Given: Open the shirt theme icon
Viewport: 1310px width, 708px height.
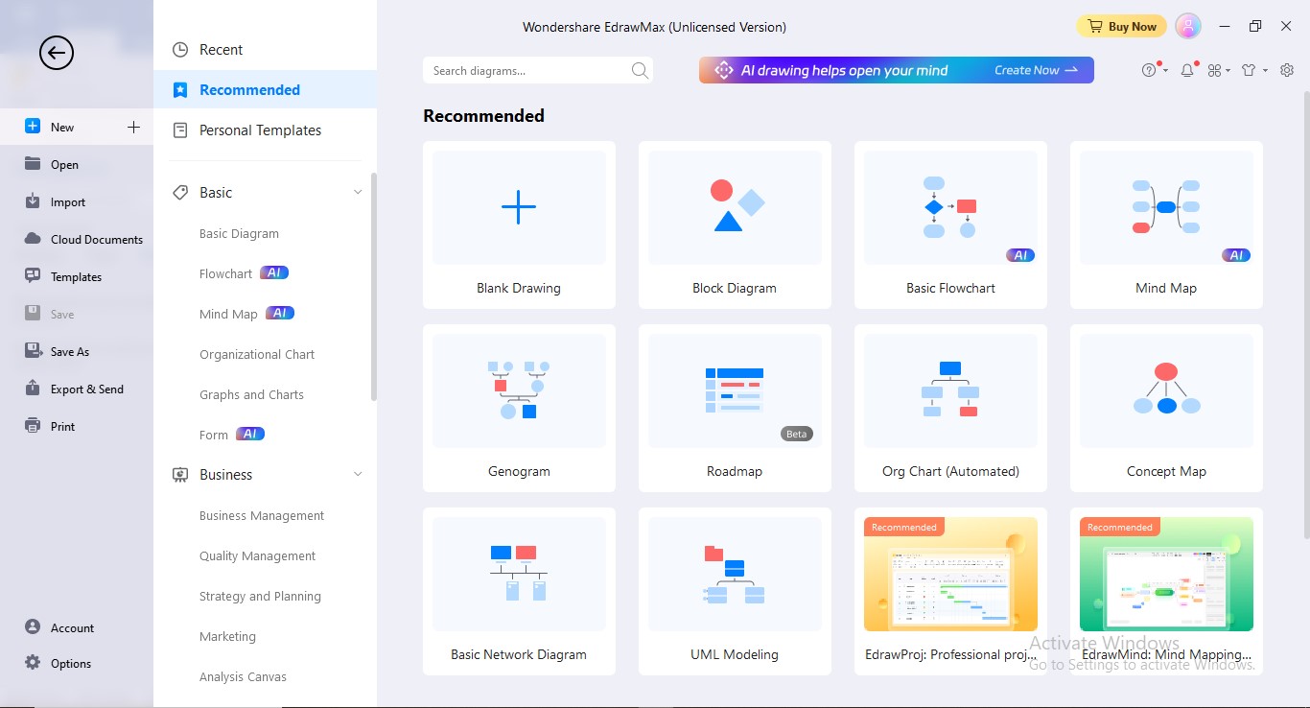Looking at the screenshot, I should click(1249, 70).
